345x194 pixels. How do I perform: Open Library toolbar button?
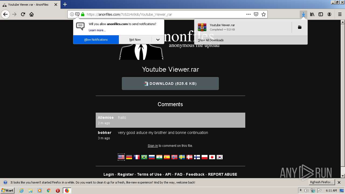[x=312, y=14]
